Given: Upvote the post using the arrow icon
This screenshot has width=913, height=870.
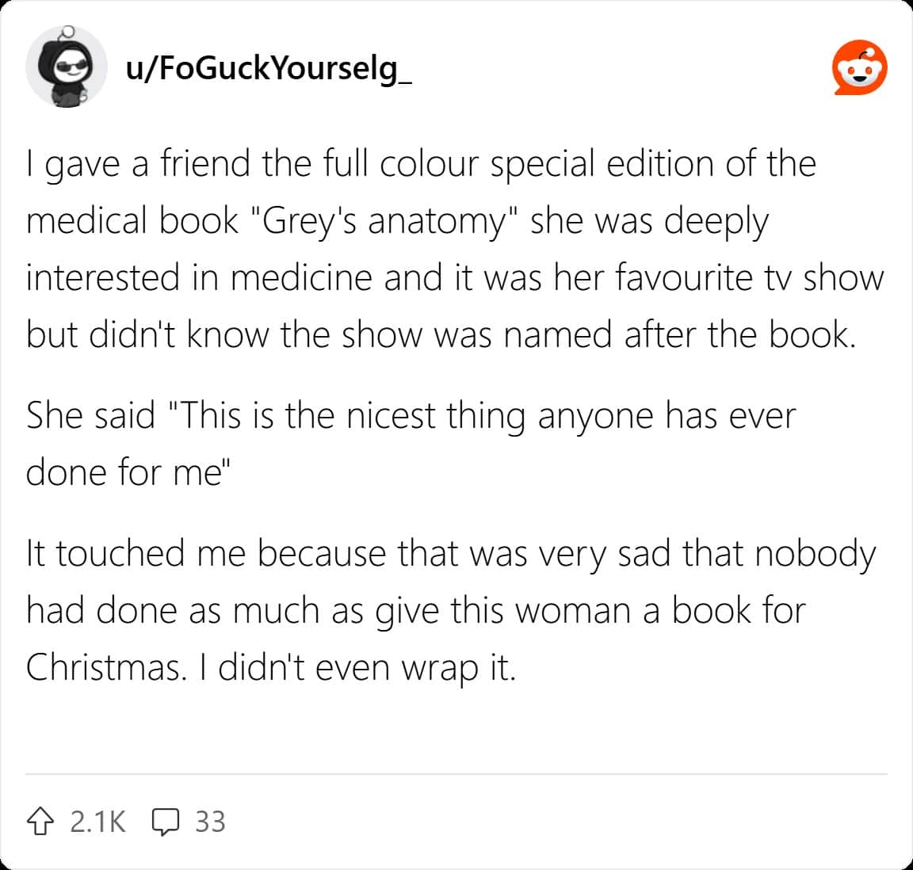Looking at the screenshot, I should (x=40, y=821).
